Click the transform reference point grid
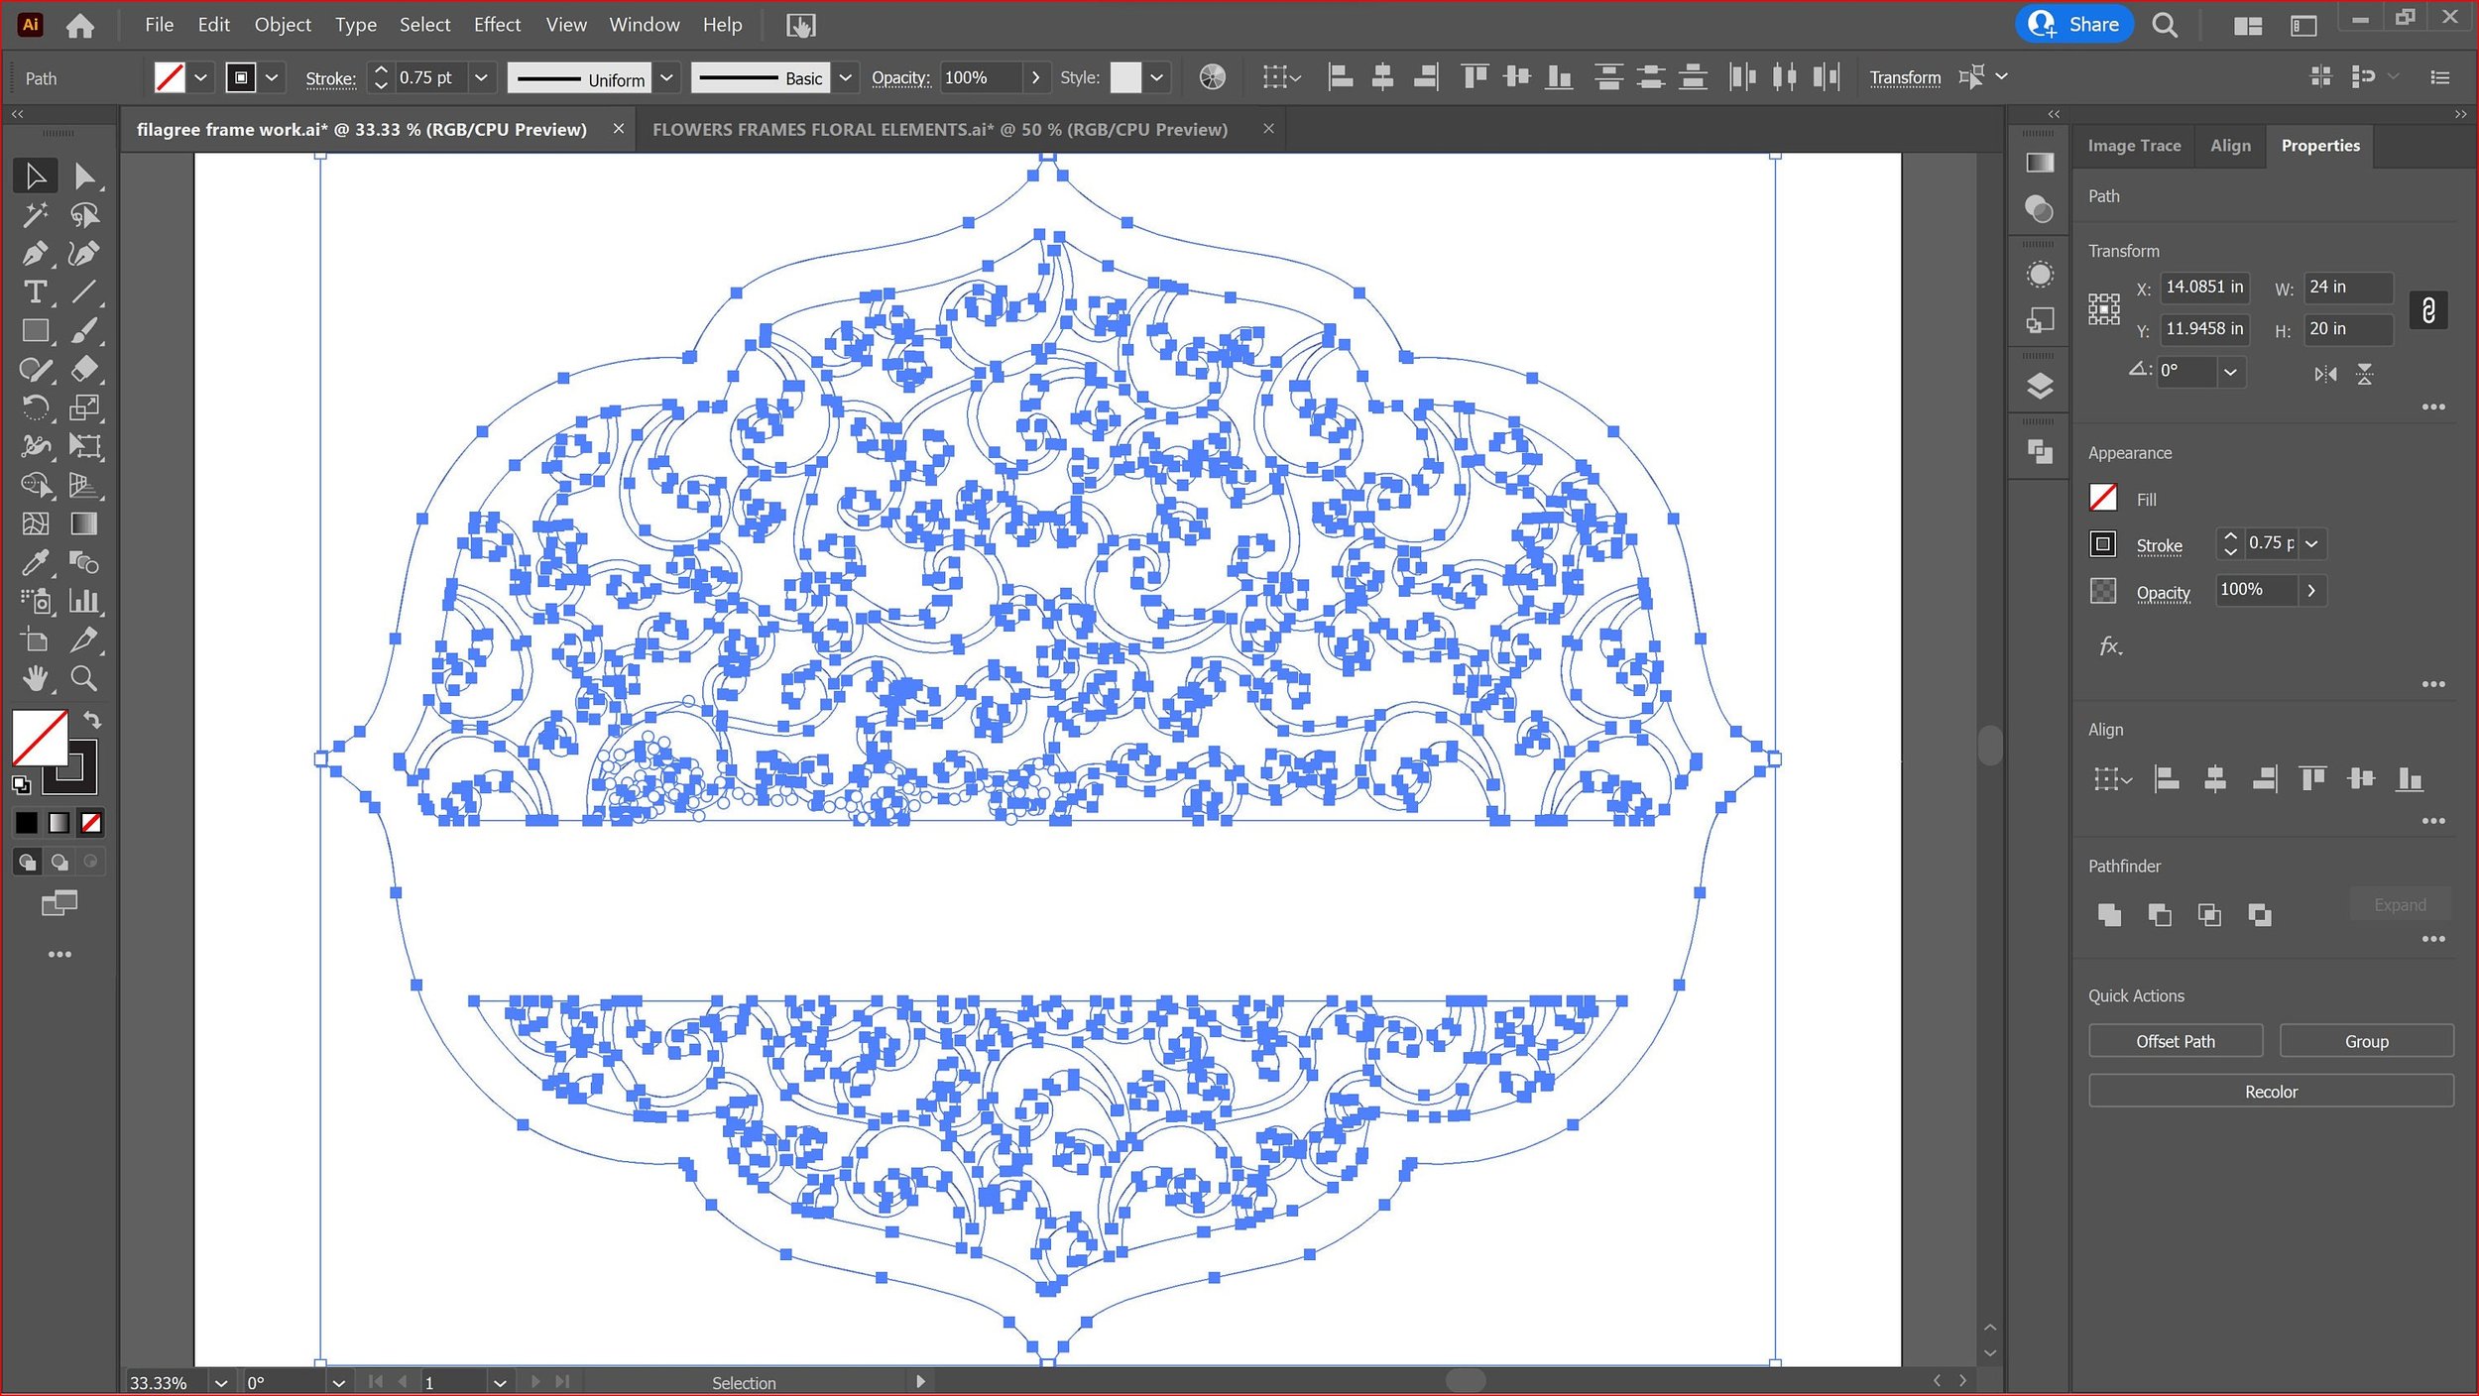 click(2104, 309)
